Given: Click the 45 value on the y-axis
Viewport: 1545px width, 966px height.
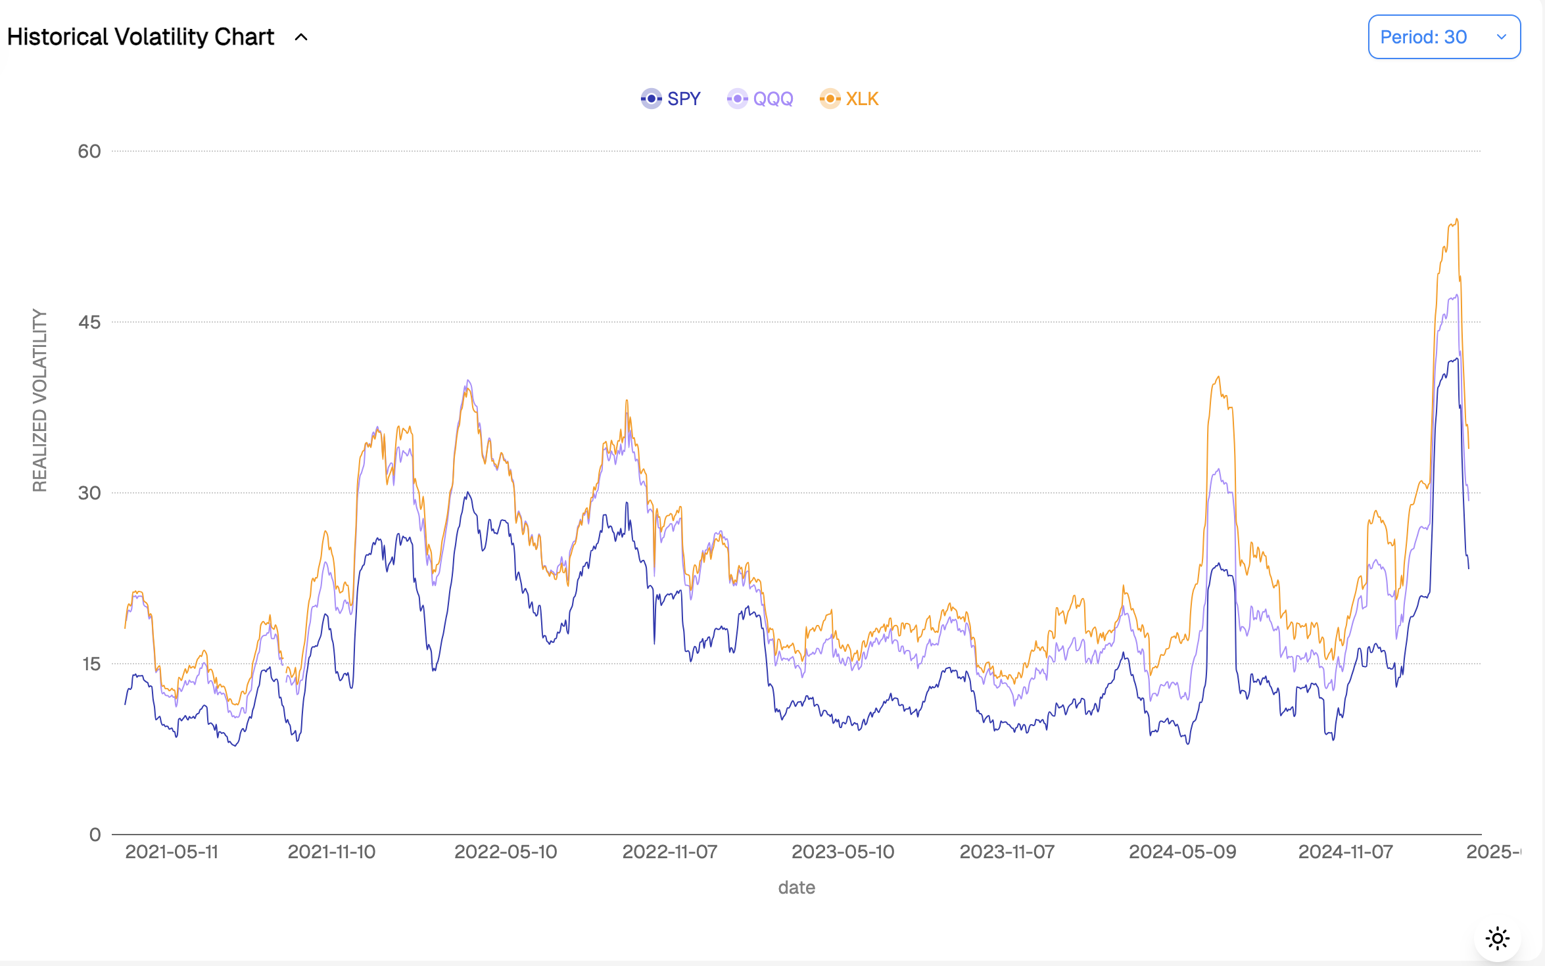Looking at the screenshot, I should tap(89, 322).
